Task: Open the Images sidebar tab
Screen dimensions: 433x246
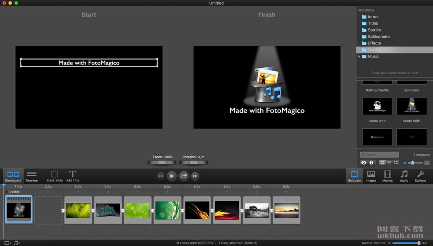Action: (371, 176)
